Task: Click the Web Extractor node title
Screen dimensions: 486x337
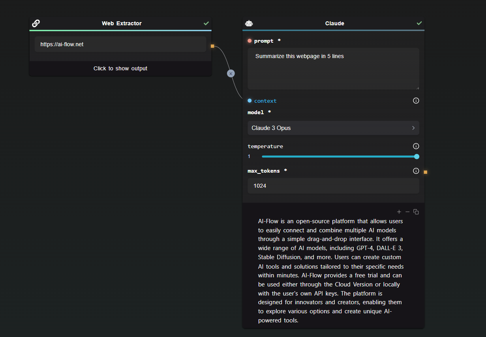Action: [x=122, y=23]
